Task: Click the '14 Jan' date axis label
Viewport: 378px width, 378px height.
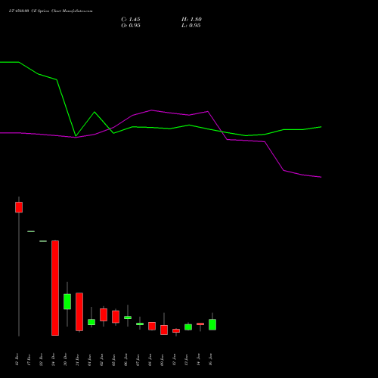Action: point(198,360)
